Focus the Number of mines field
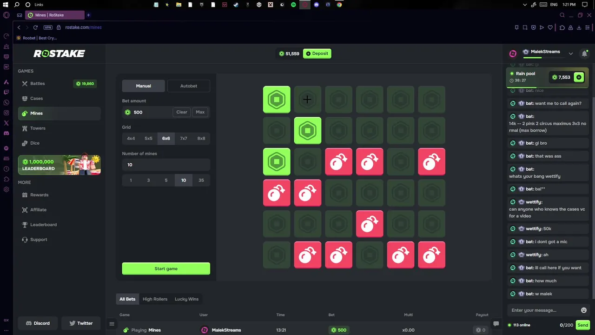595x335 pixels. tap(166, 165)
